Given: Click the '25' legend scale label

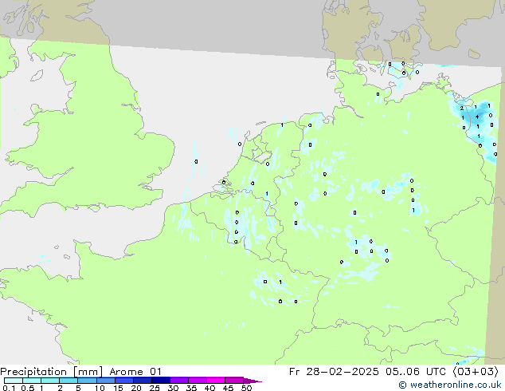Looking at the screenshot, I should [x=155, y=388].
